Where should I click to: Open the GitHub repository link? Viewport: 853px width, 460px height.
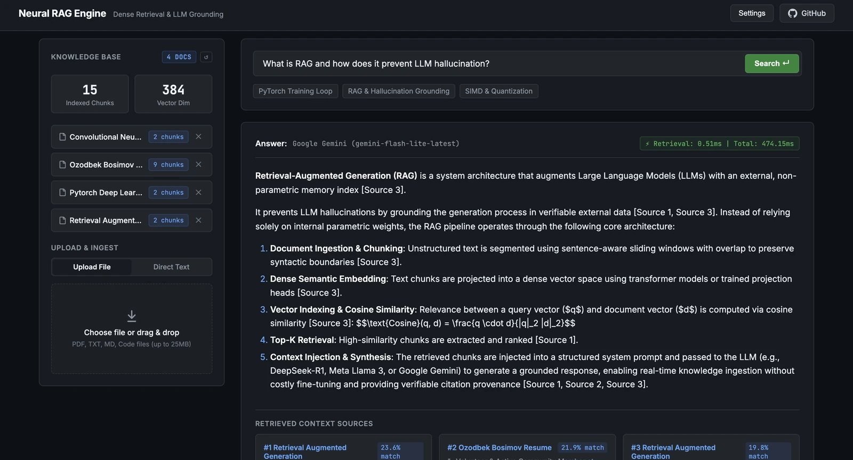[807, 13]
